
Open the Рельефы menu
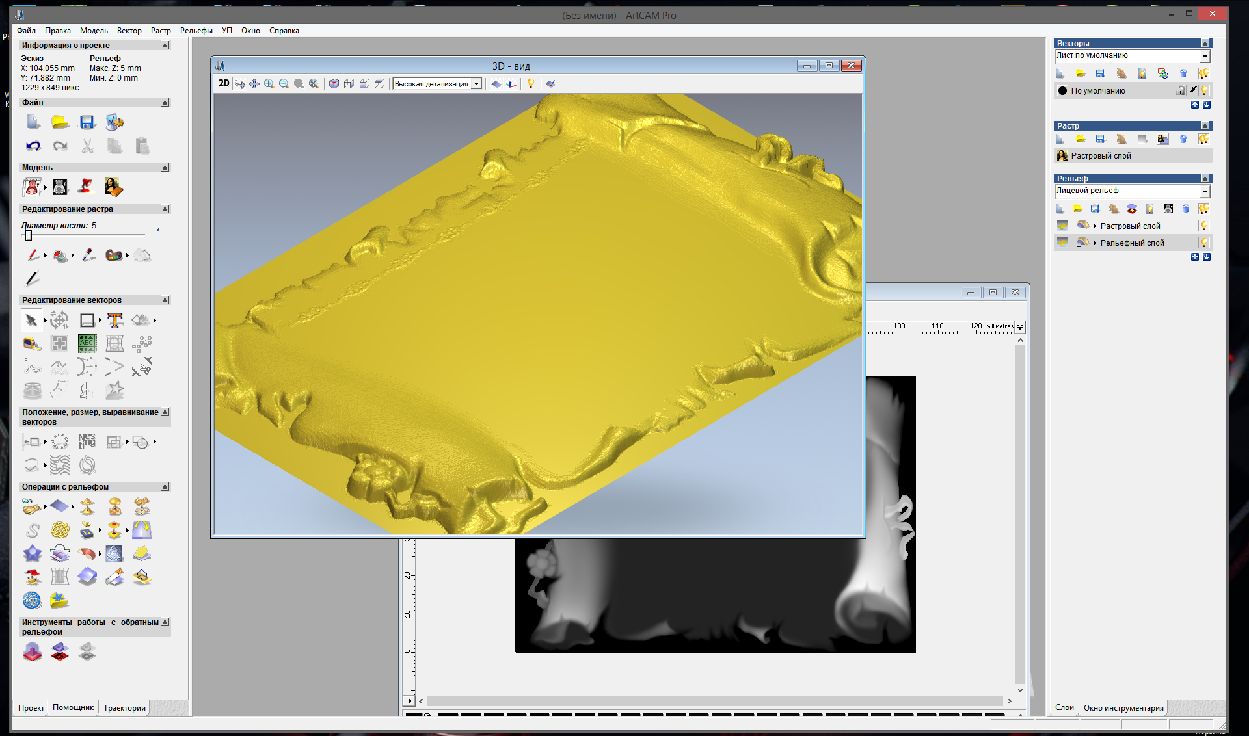(196, 31)
